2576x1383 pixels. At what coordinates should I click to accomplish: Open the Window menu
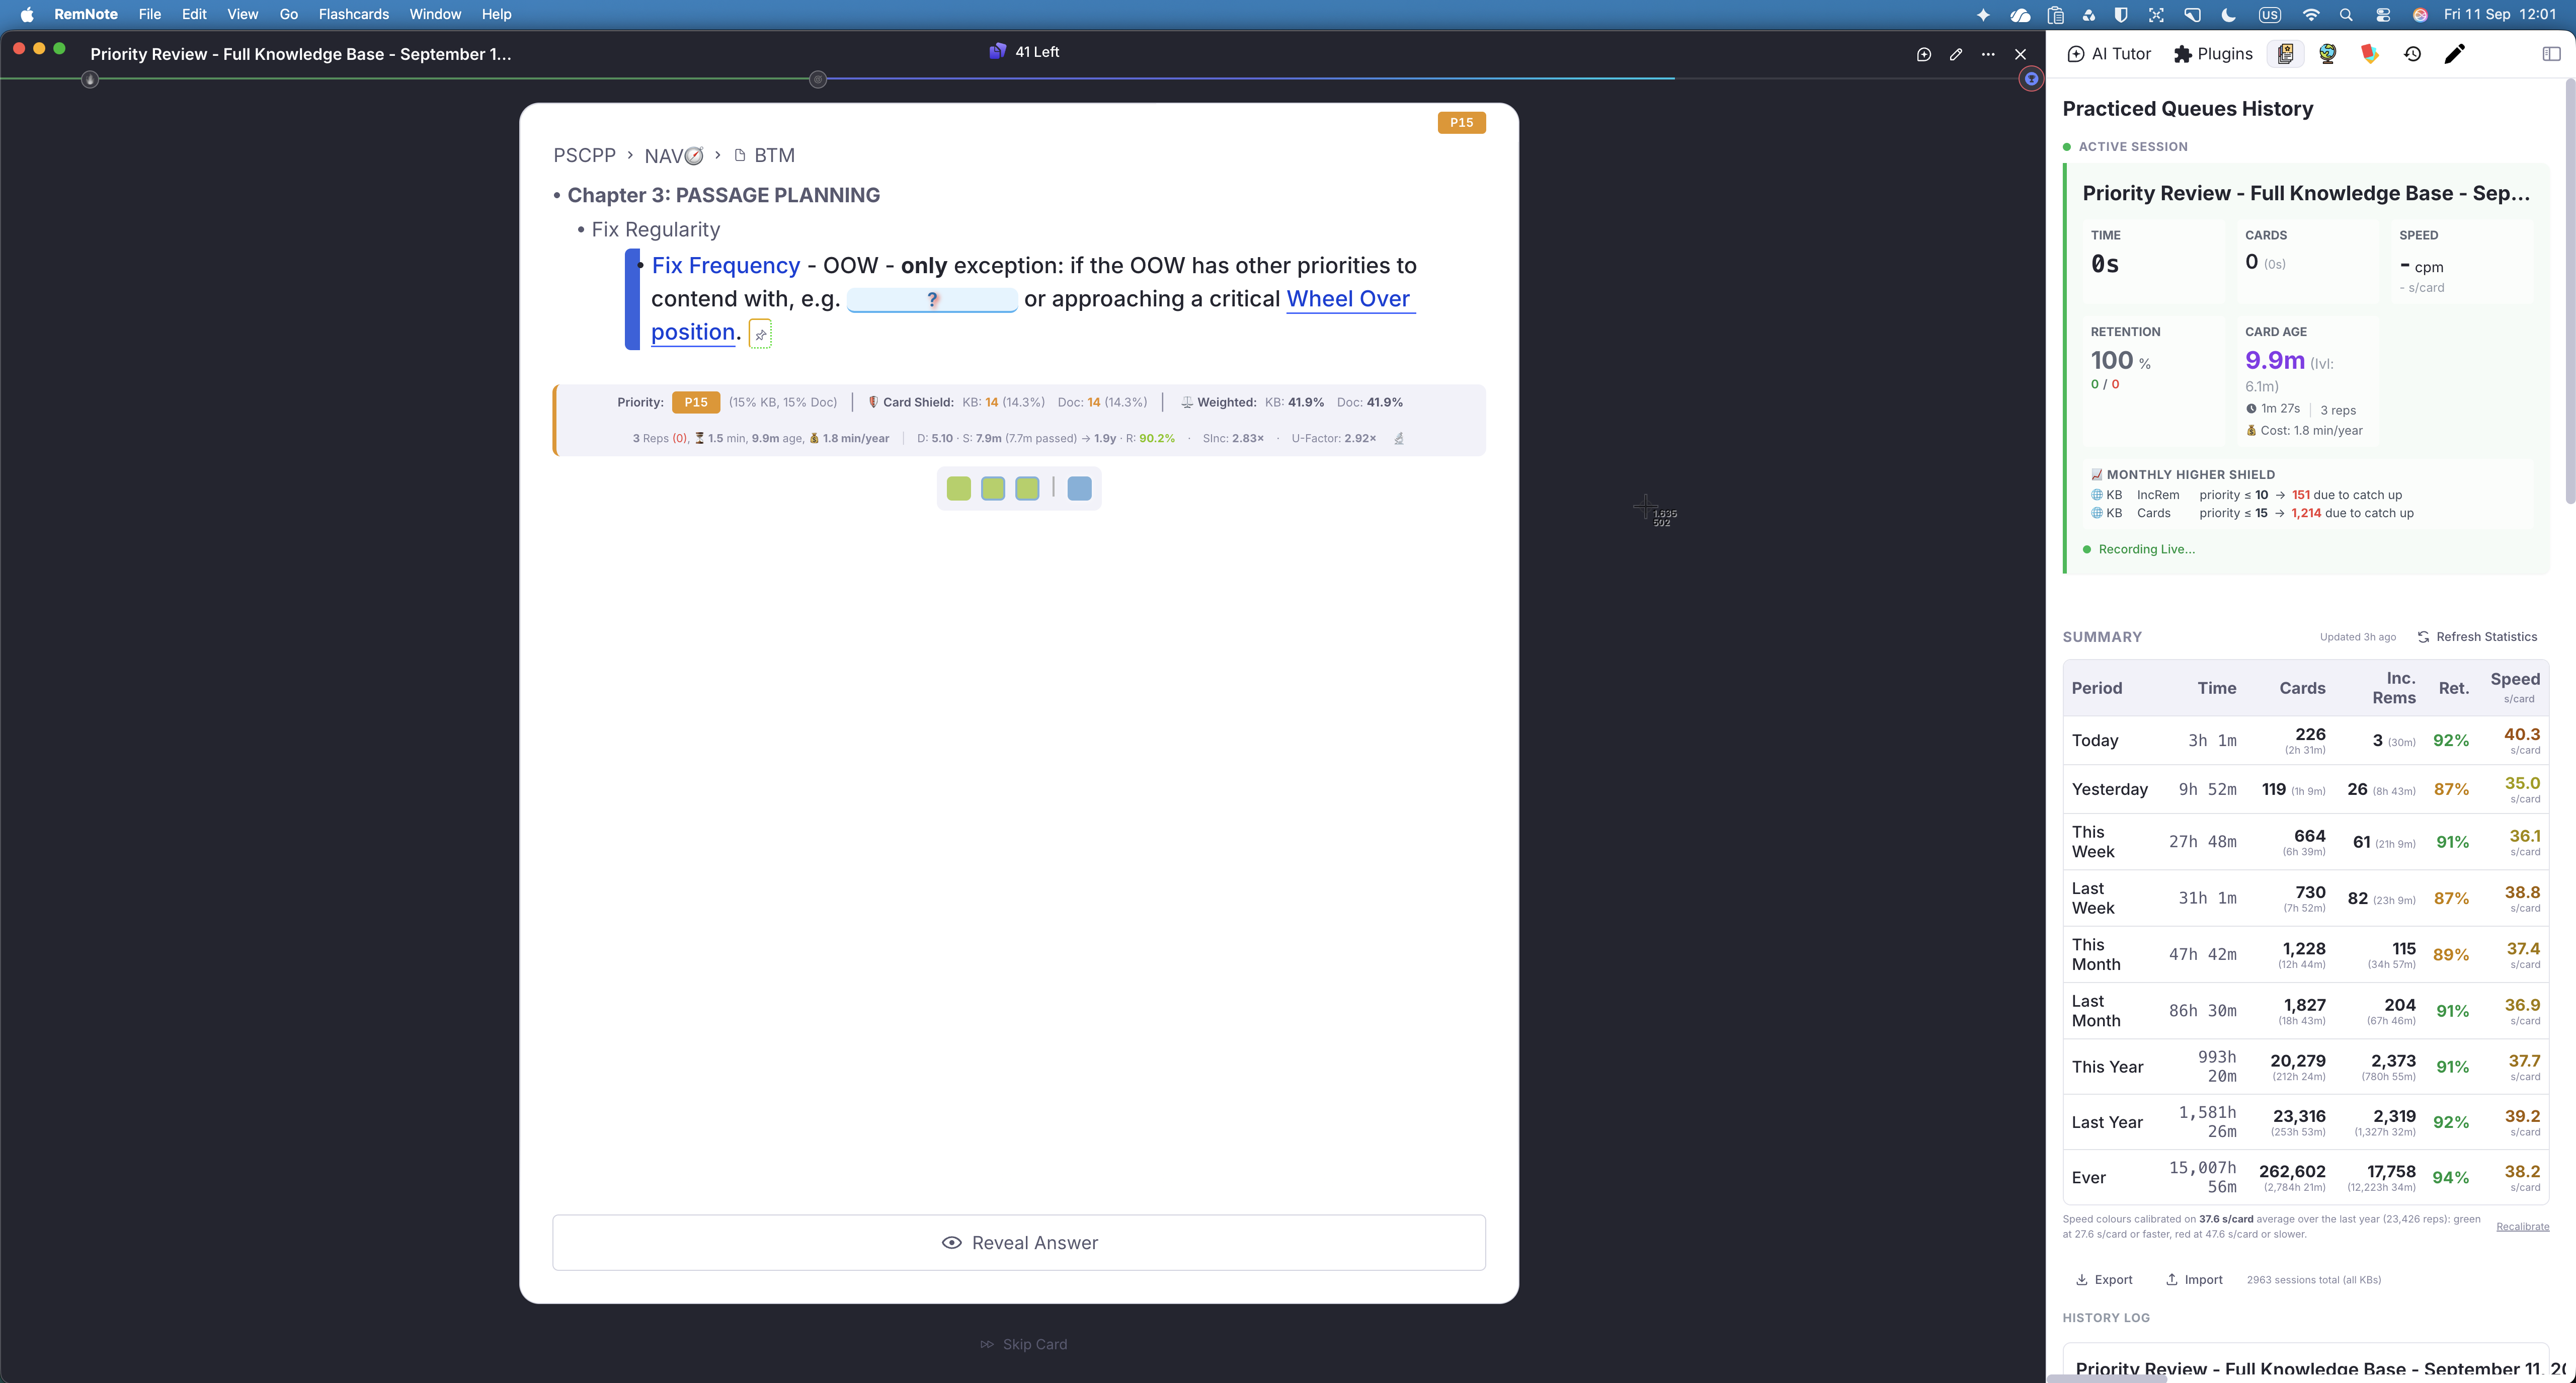point(435,14)
